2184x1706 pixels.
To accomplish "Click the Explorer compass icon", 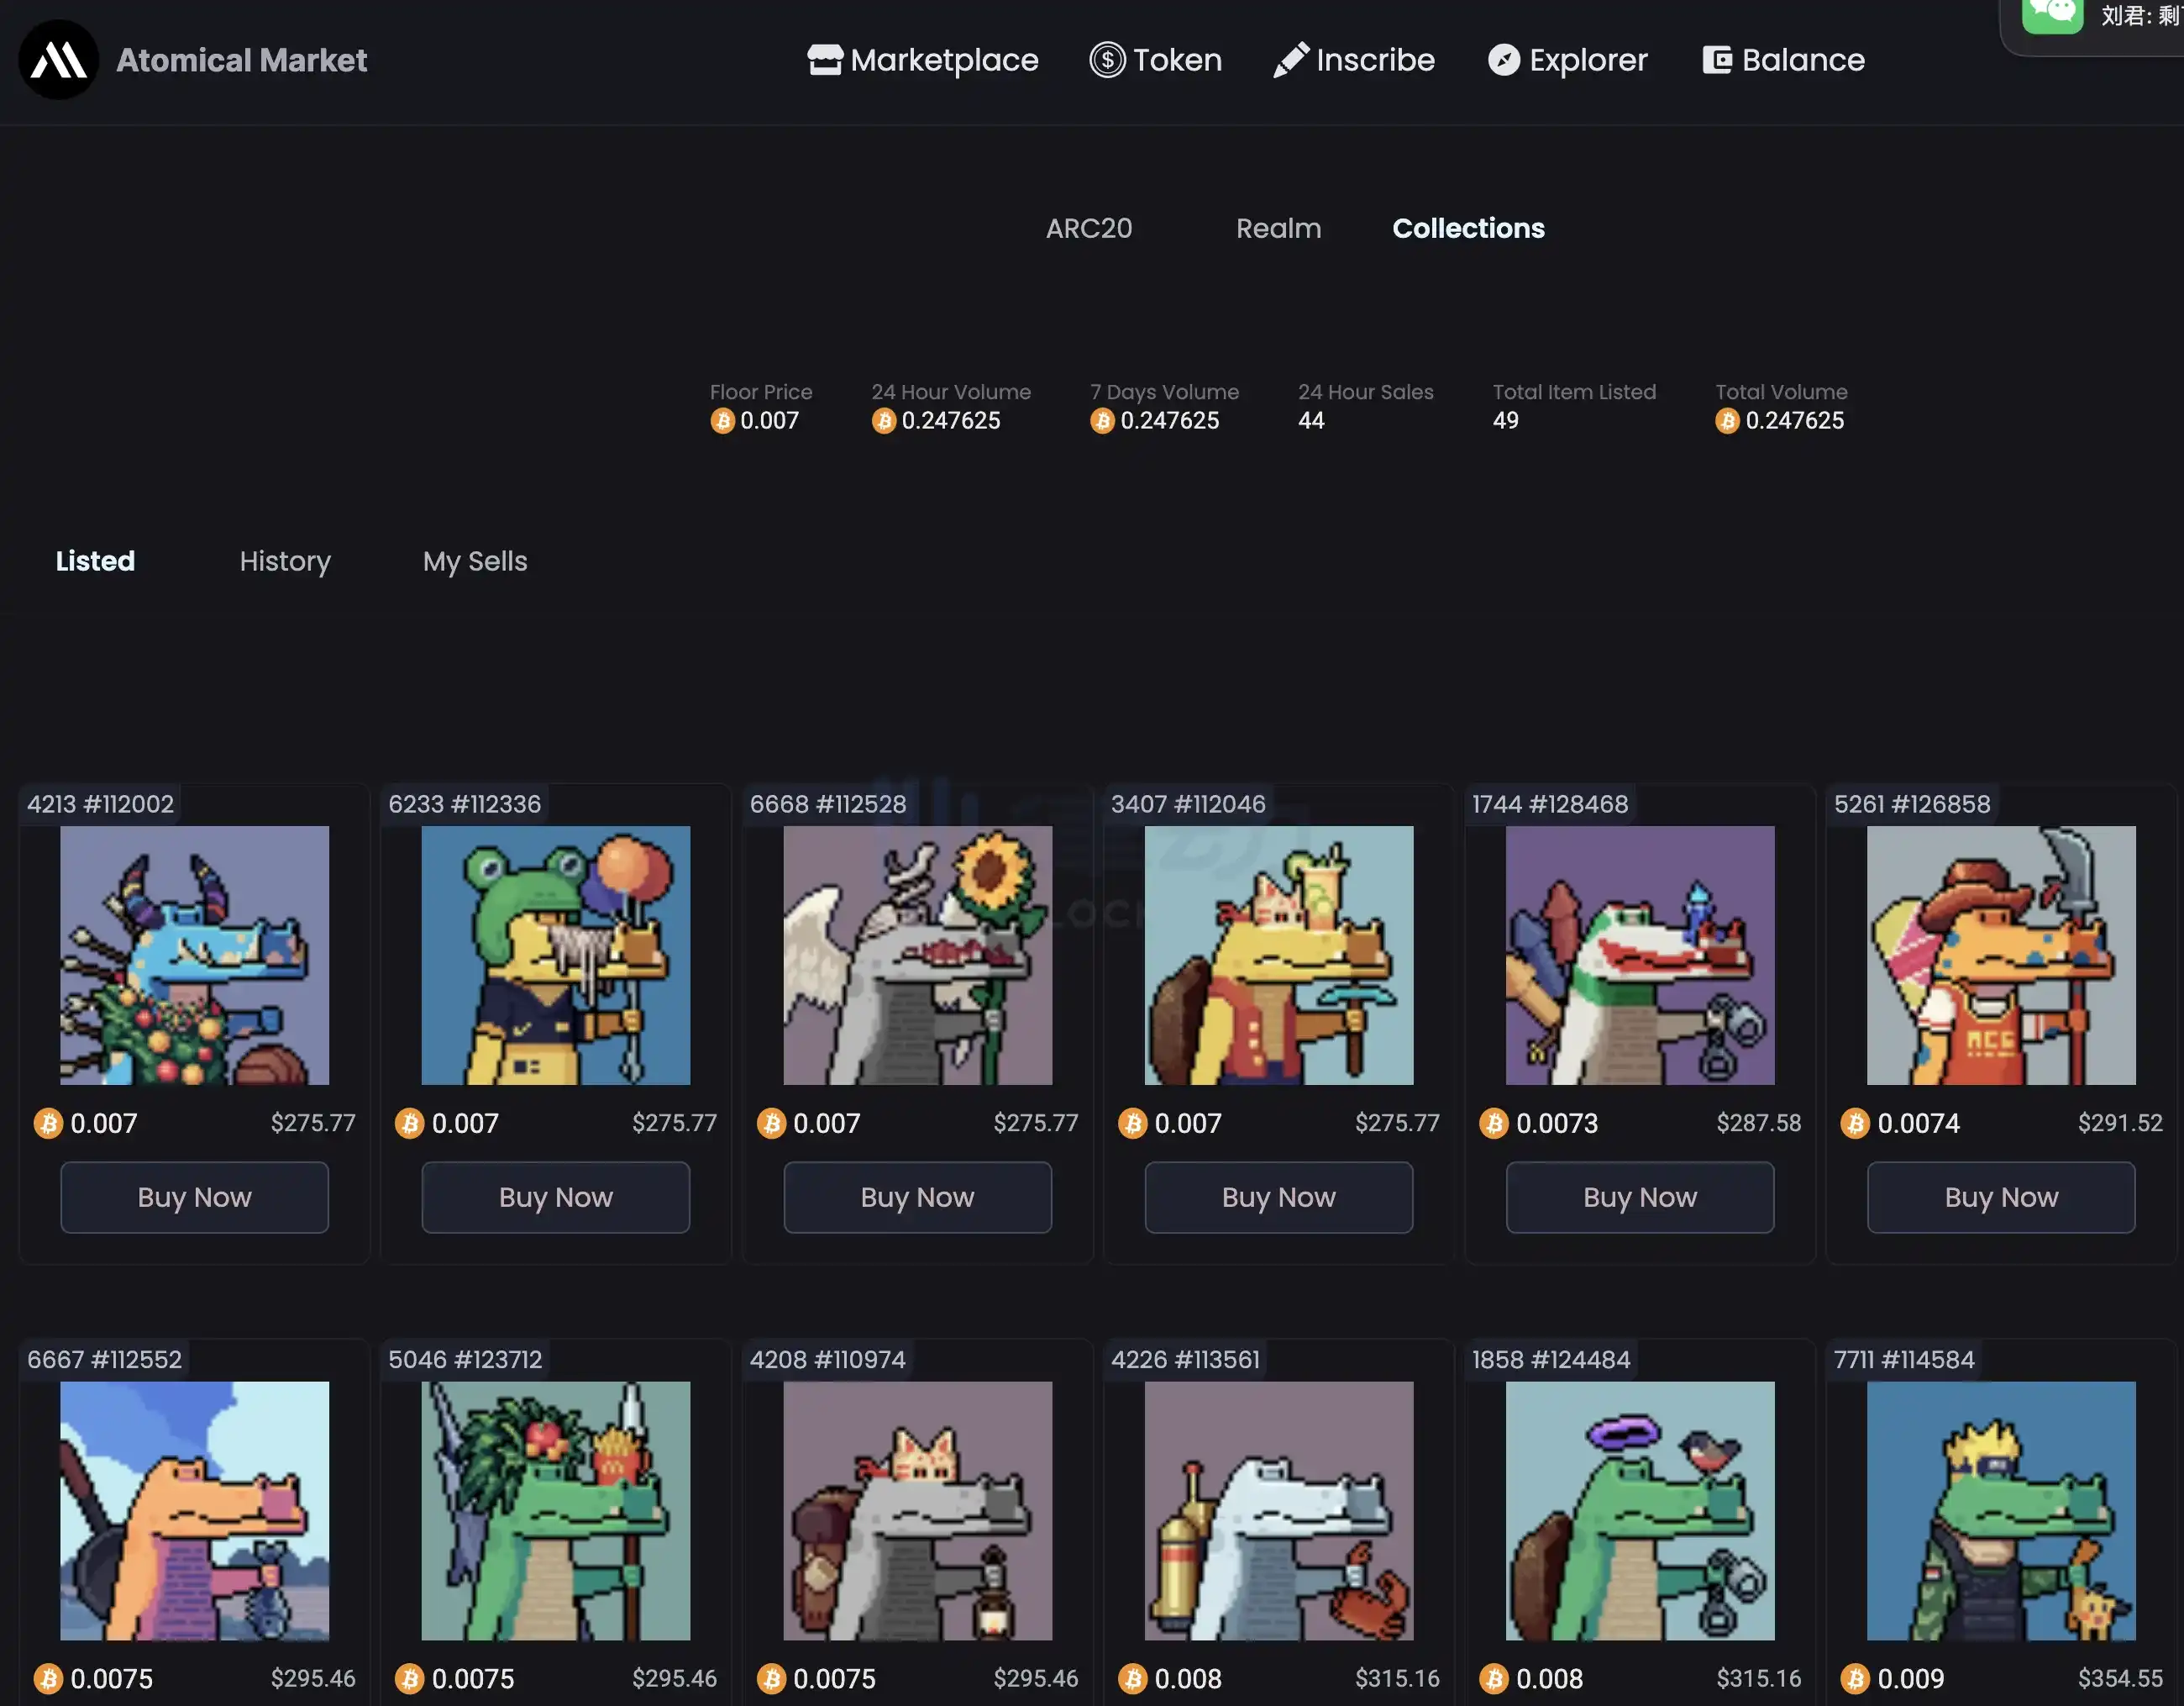I will pyautogui.click(x=1503, y=60).
